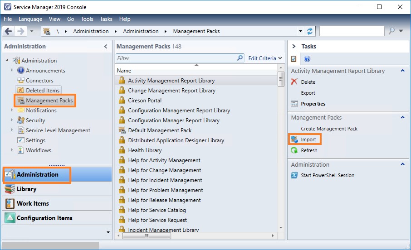411x250 pixels.
Task: Click the Deleted Items icon
Action: click(x=21, y=90)
